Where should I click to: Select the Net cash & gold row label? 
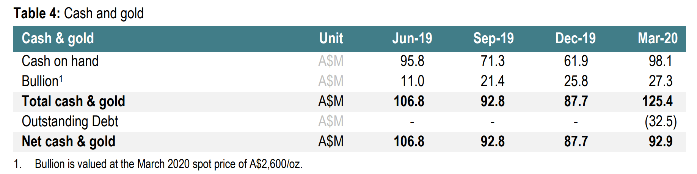68,141
